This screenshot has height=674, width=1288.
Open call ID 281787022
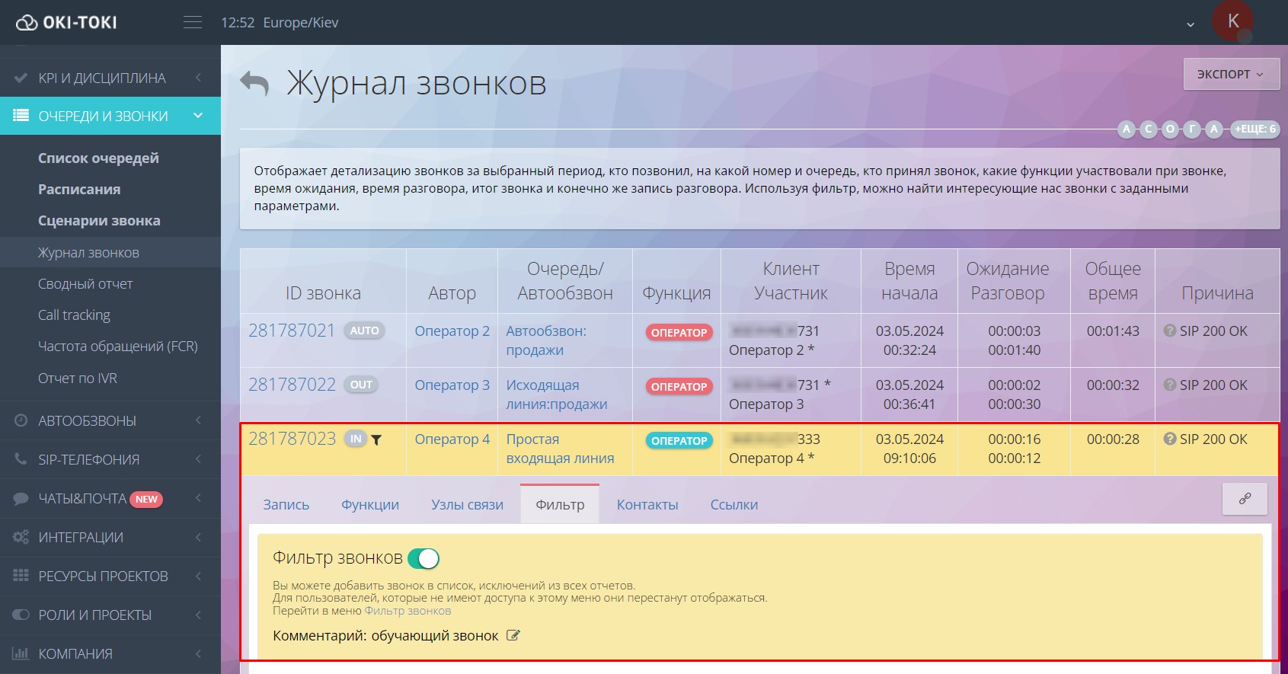tap(292, 385)
